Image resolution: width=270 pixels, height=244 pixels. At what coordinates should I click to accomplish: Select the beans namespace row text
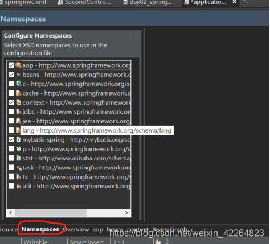76,75
